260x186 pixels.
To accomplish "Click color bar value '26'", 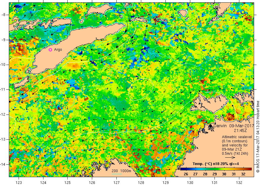I will point(186,174).
